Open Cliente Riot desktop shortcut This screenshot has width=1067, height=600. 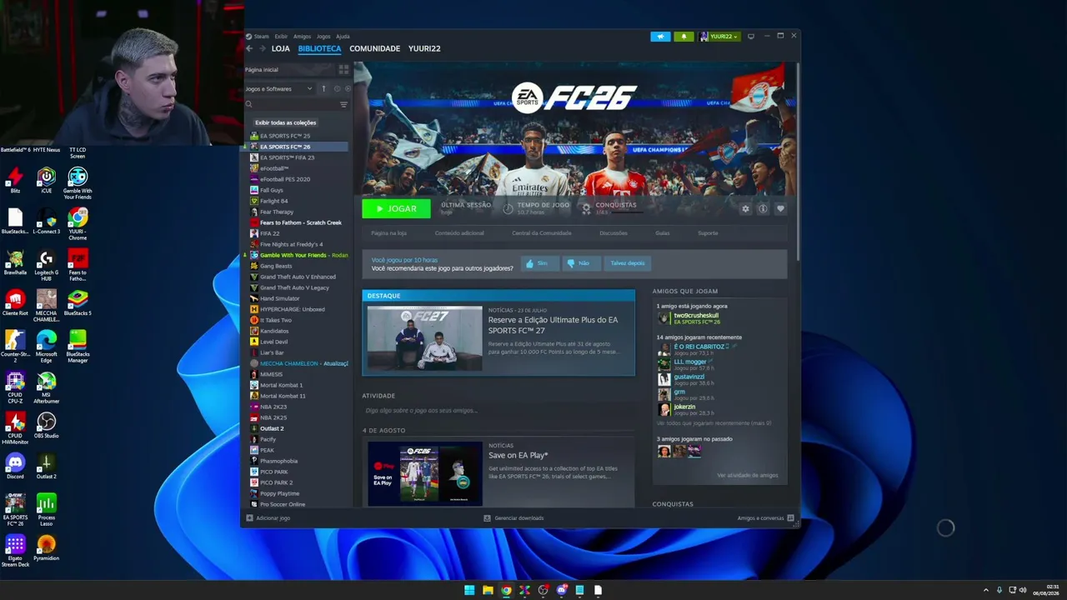(x=15, y=303)
